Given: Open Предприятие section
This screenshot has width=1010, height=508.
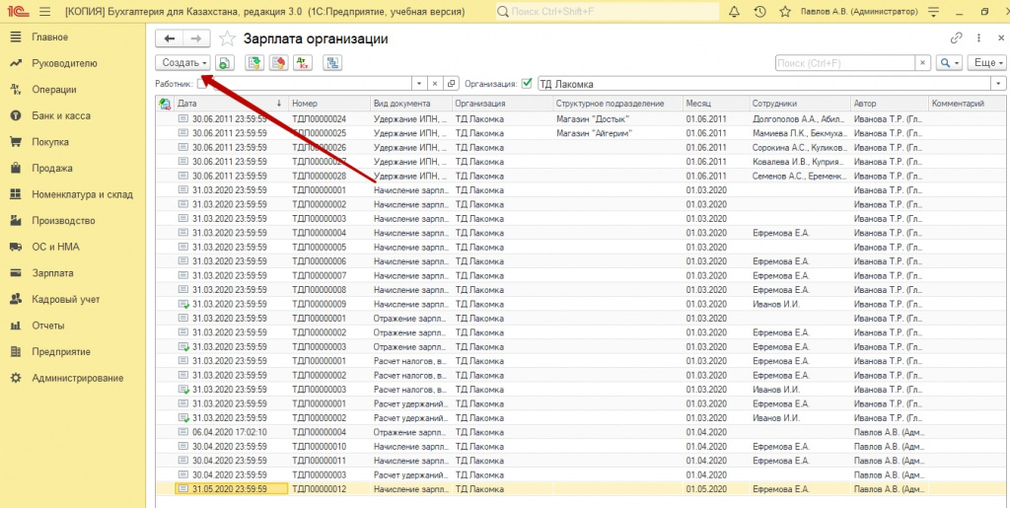Looking at the screenshot, I should [61, 352].
